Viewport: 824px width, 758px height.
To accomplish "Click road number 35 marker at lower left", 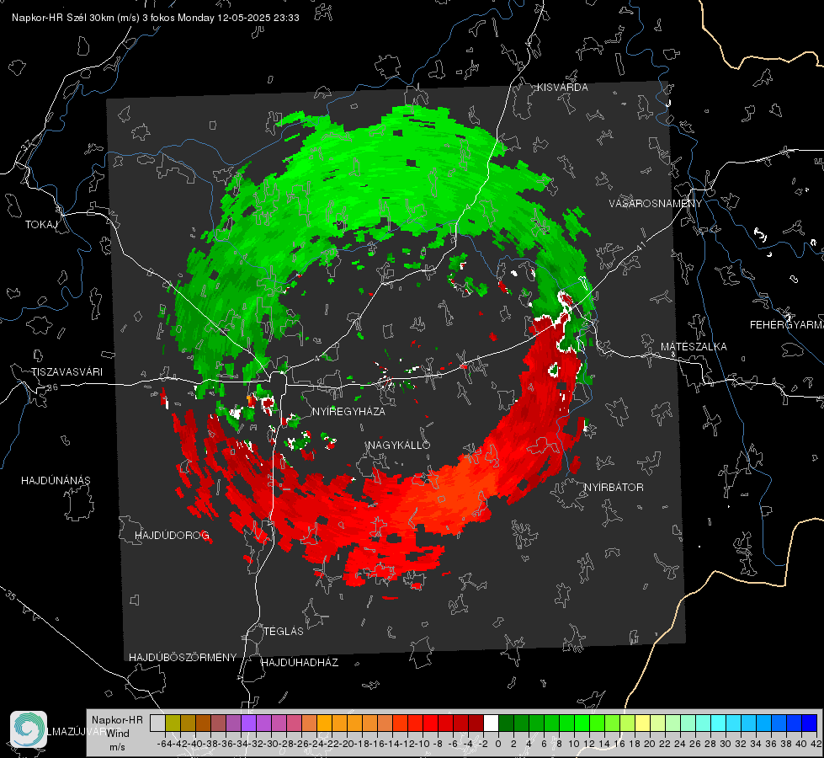I will pos(10,595).
